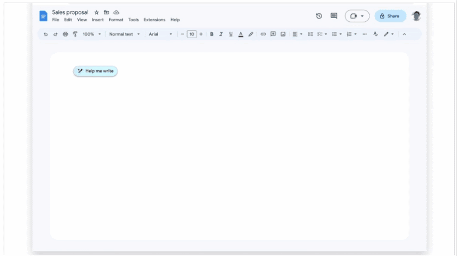
Task: Toggle bold formatting
Action: [212, 34]
